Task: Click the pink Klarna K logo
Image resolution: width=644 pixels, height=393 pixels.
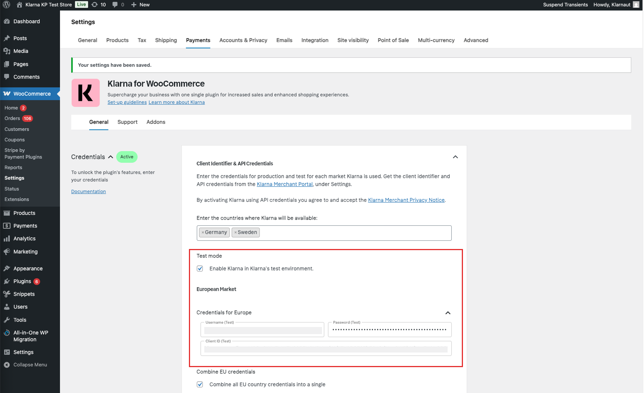Action: click(85, 93)
